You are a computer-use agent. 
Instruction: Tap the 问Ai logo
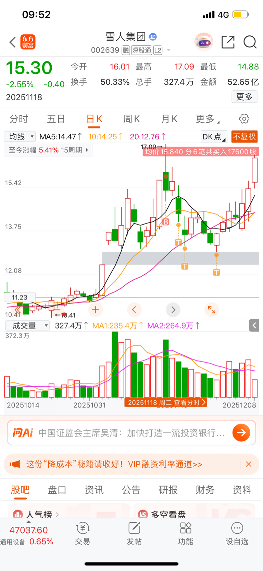coord(23,433)
